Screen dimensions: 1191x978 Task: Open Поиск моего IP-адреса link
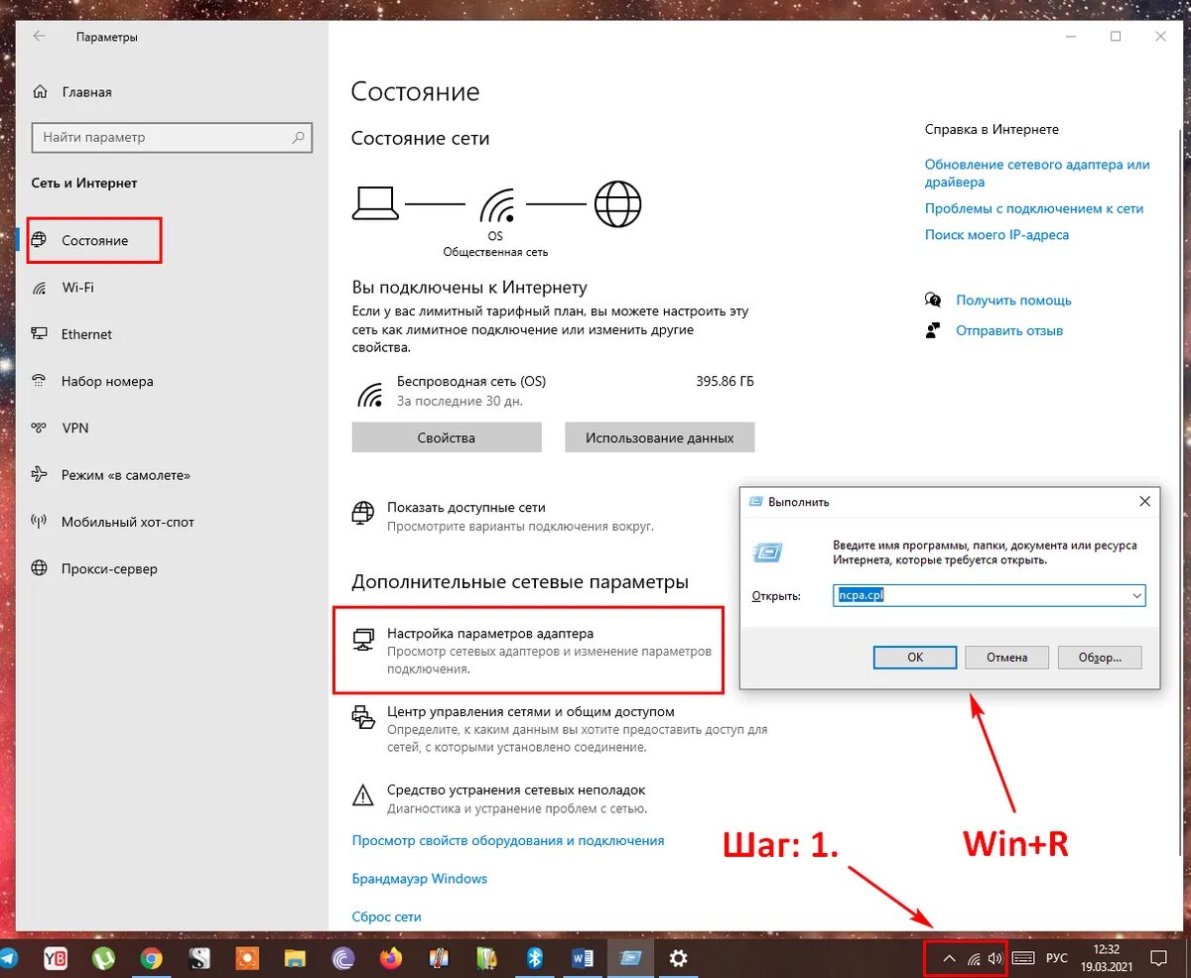point(996,235)
